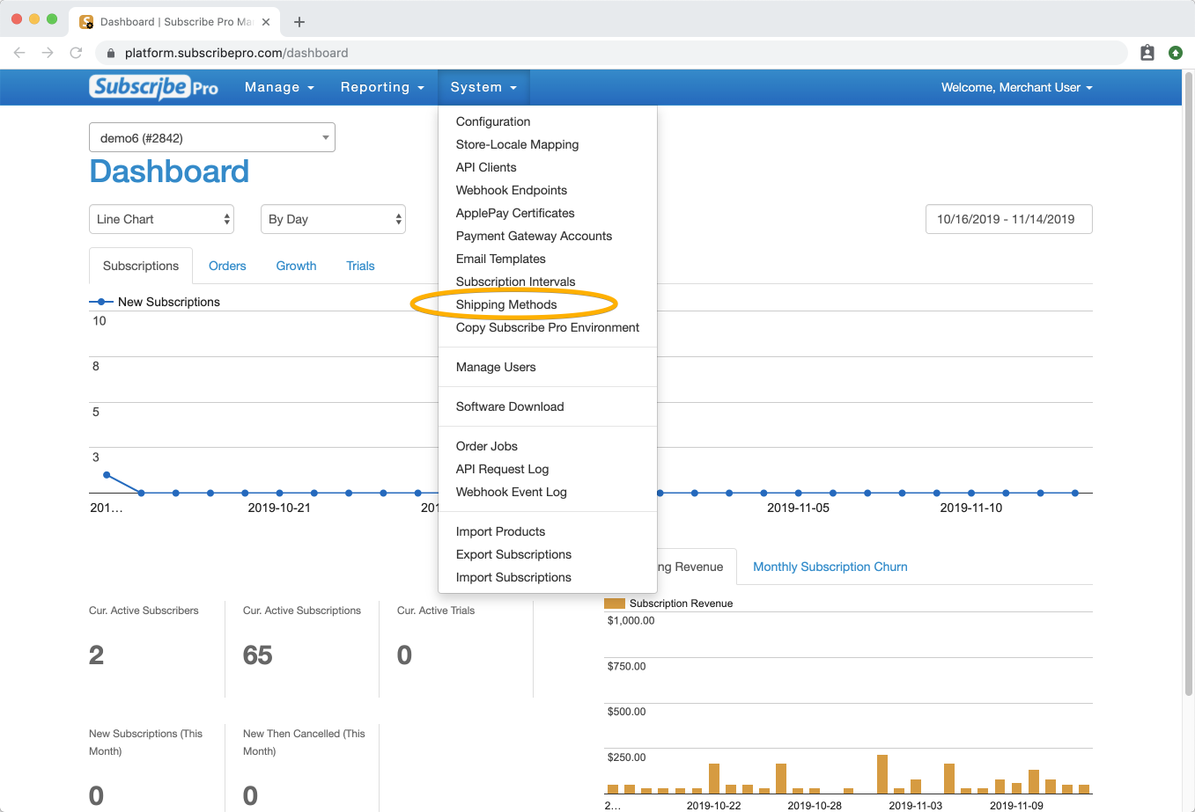The image size is (1195, 812).
Task: Select Shipping Methods menu item
Action: point(548,304)
